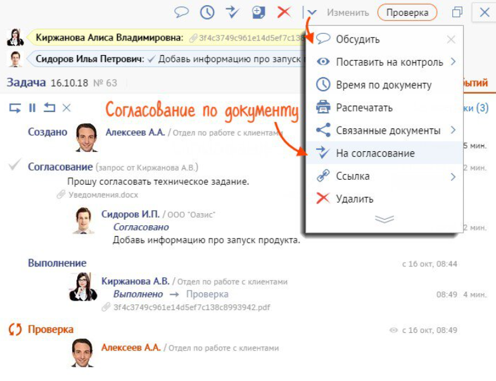This screenshot has width=496, height=381.
Task: Click the red delete X in toolbar
Action: tap(284, 12)
